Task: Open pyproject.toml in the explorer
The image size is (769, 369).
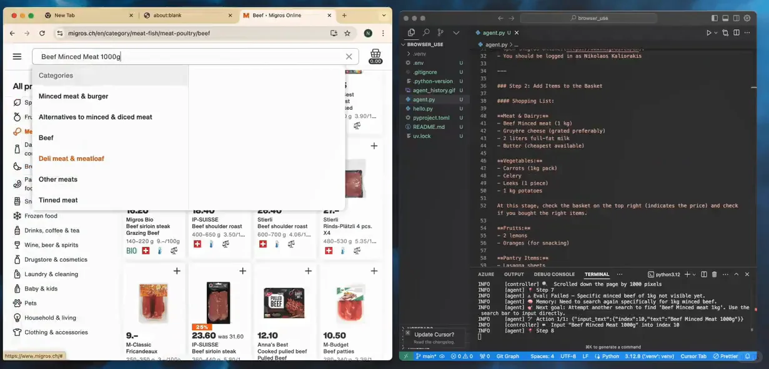Action: (431, 117)
